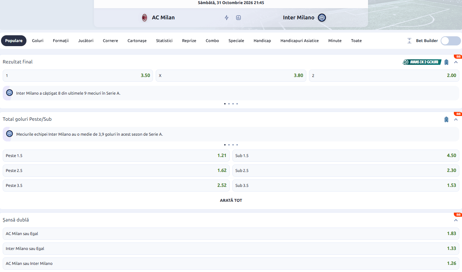Choose Sub 1.5 at 4.50
The width and height of the screenshot is (462, 272).
click(346, 156)
